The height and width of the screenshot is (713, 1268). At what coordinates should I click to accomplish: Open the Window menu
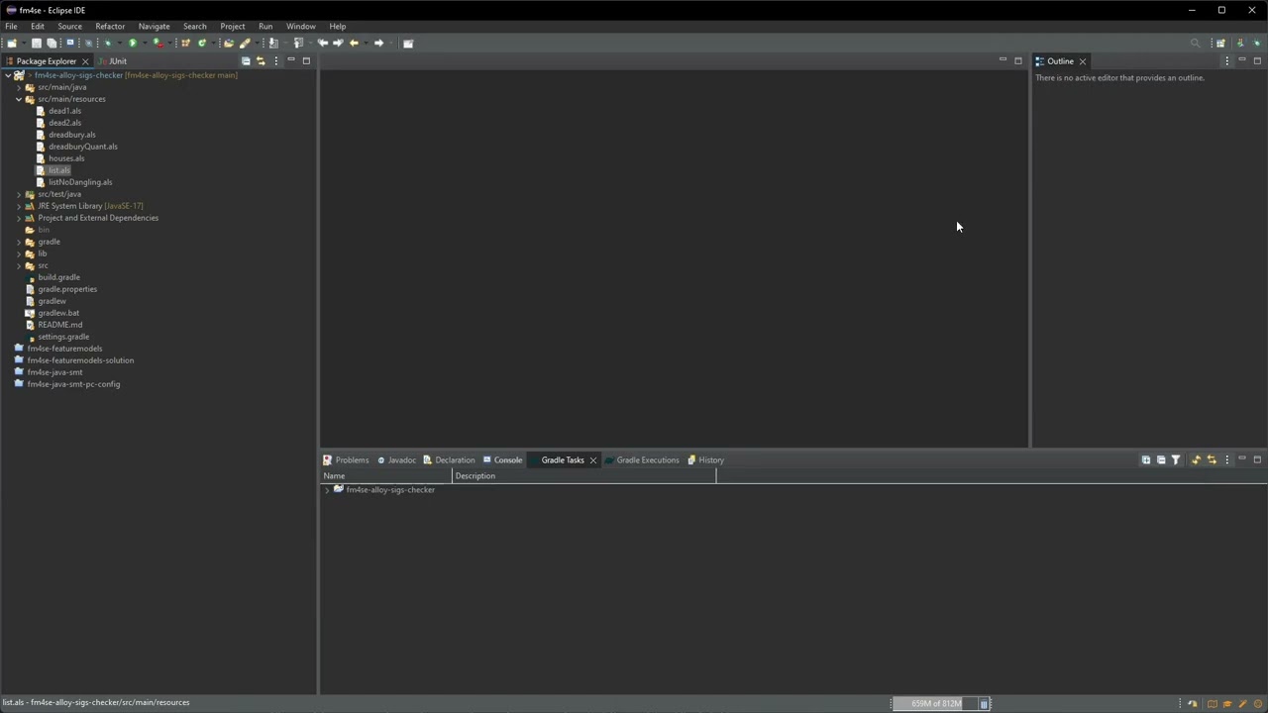[x=301, y=27]
